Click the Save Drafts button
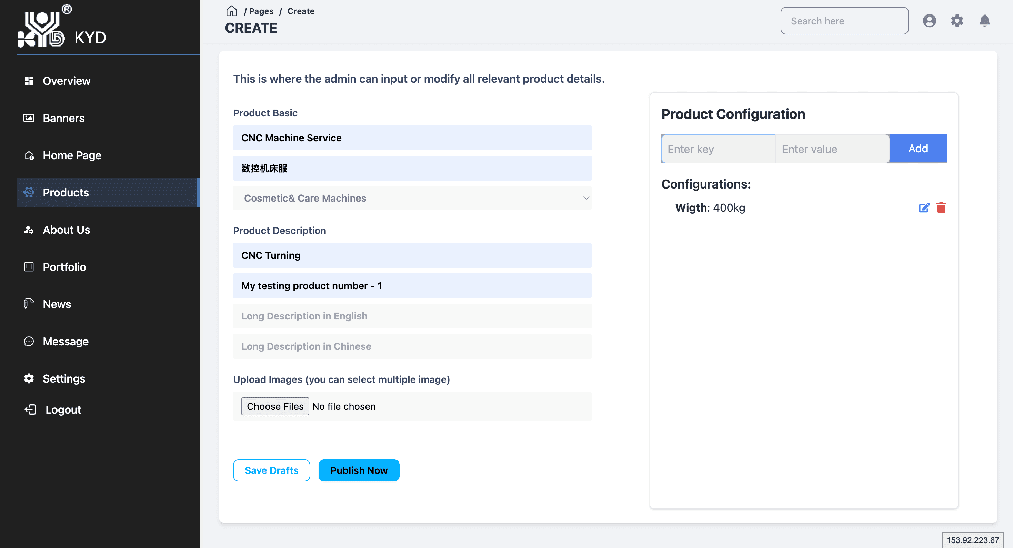 tap(271, 470)
